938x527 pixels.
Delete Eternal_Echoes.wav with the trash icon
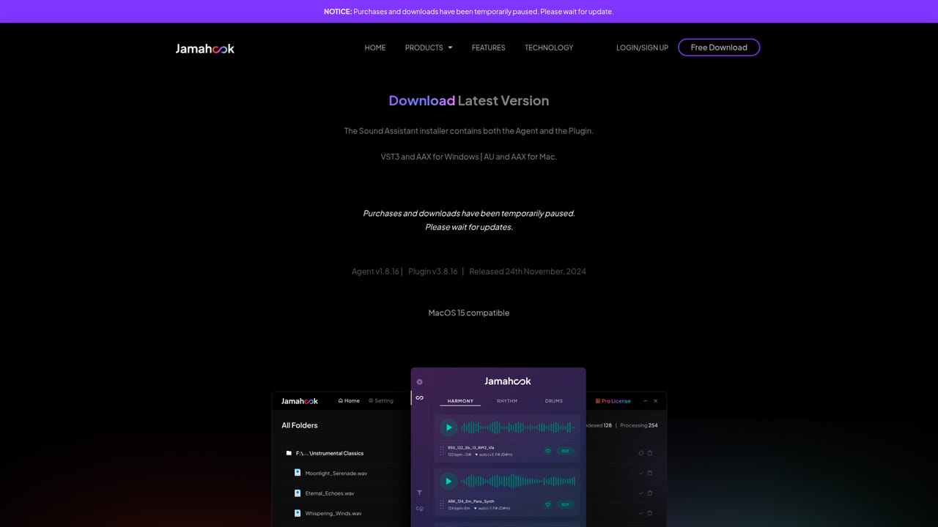(x=650, y=493)
